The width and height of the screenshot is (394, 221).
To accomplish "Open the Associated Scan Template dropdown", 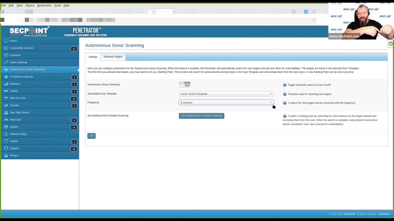I will tap(226, 94).
